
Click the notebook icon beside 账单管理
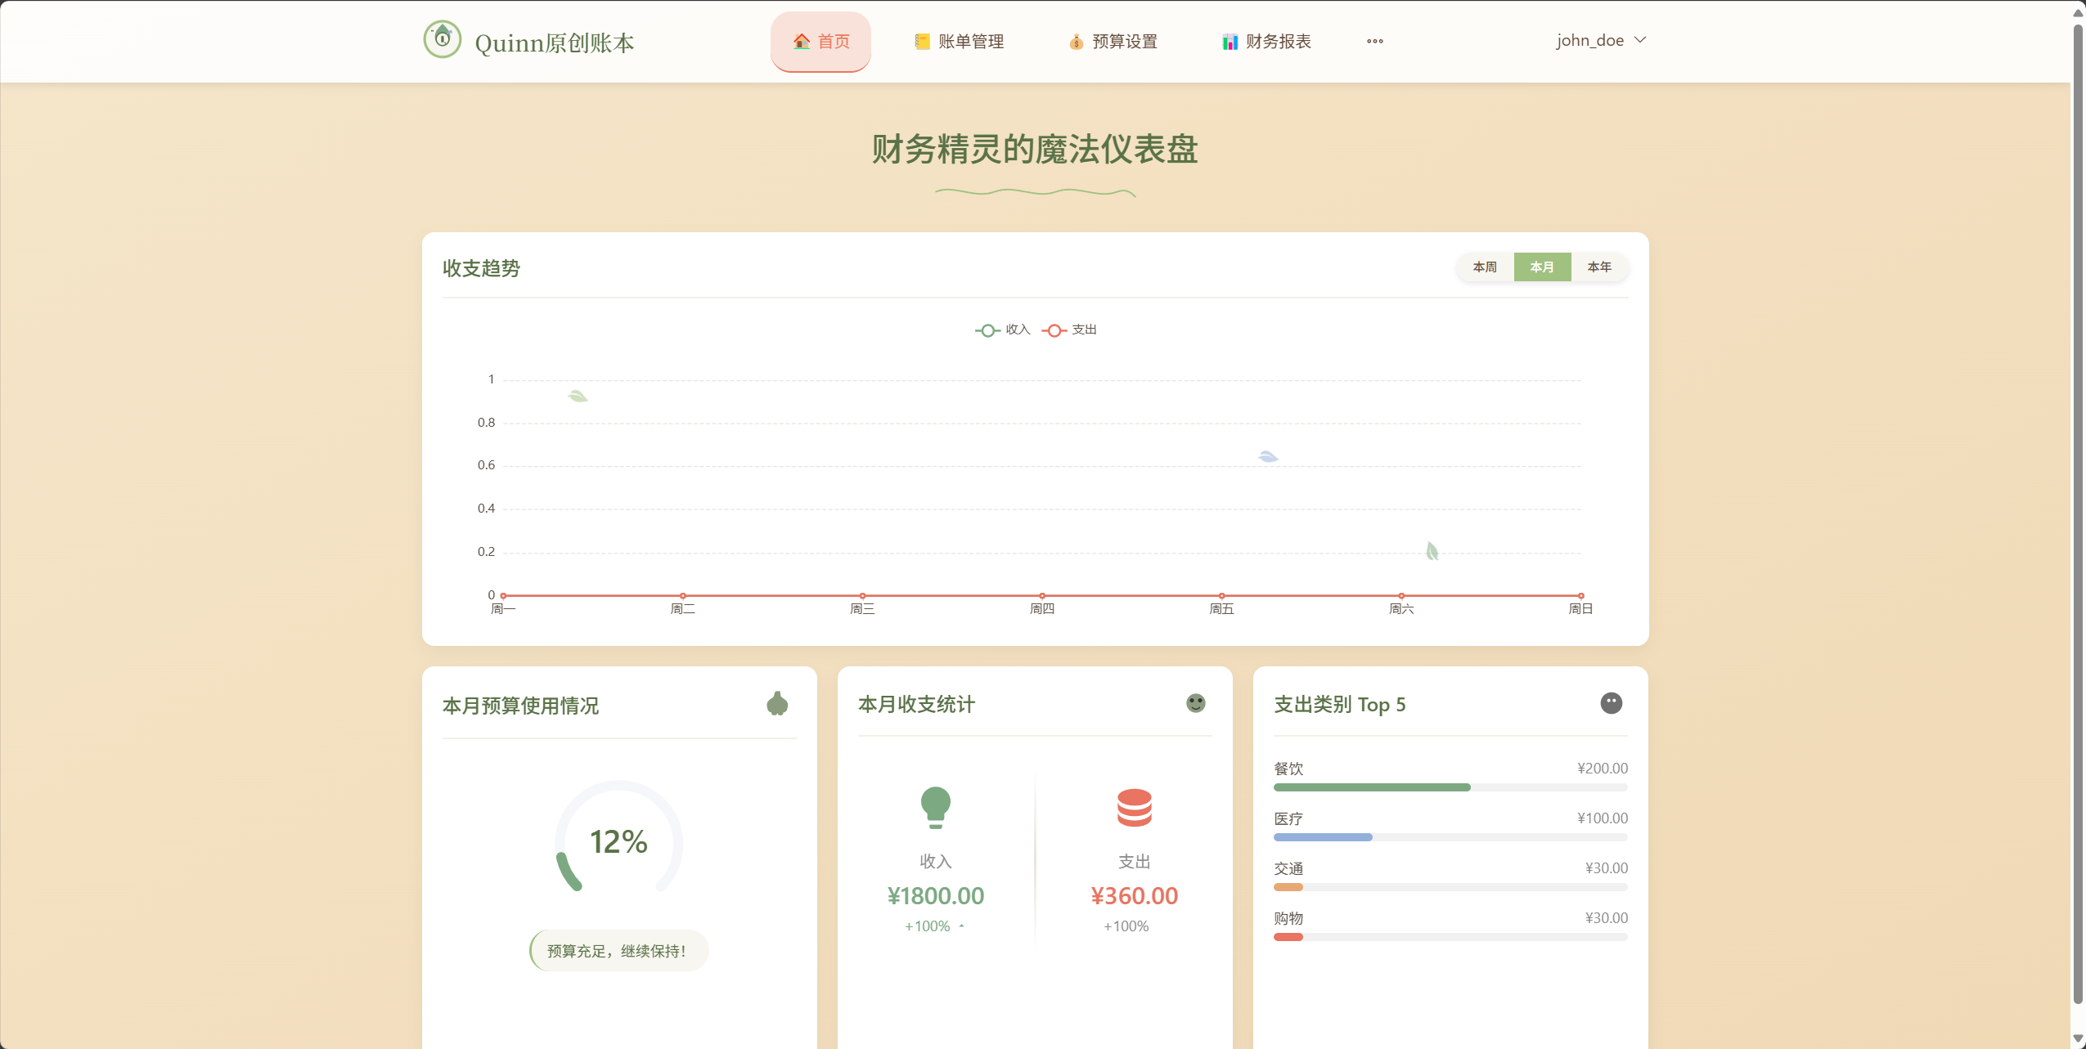click(x=921, y=41)
